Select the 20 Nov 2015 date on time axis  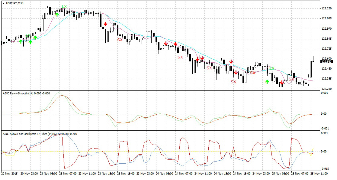(9, 174)
